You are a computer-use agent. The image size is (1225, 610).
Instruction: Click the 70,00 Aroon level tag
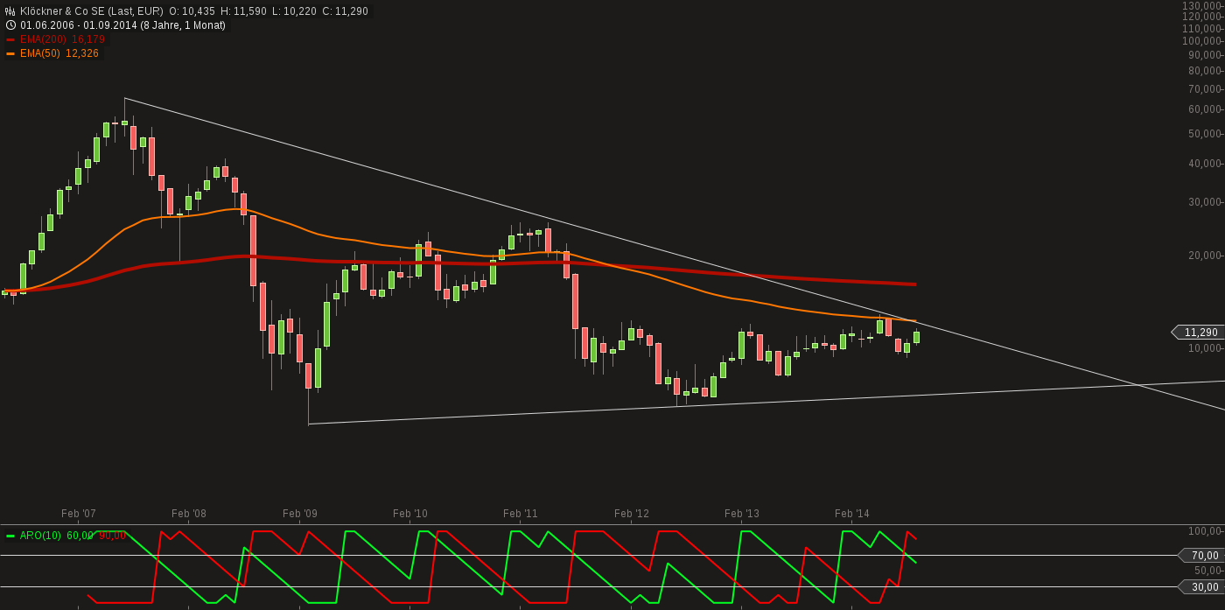click(1203, 556)
